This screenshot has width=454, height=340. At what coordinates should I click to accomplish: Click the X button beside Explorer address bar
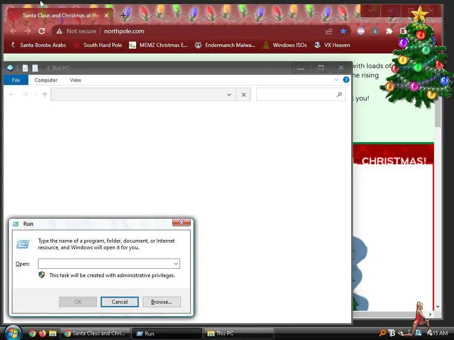click(244, 95)
